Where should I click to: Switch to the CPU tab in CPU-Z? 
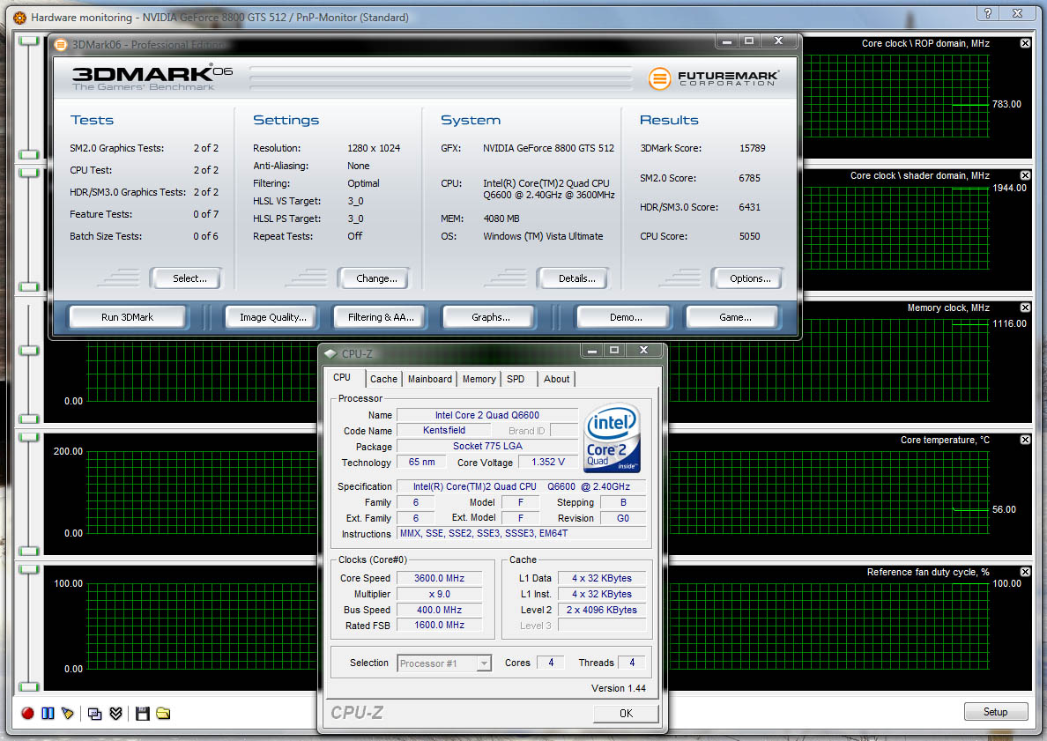tap(342, 378)
